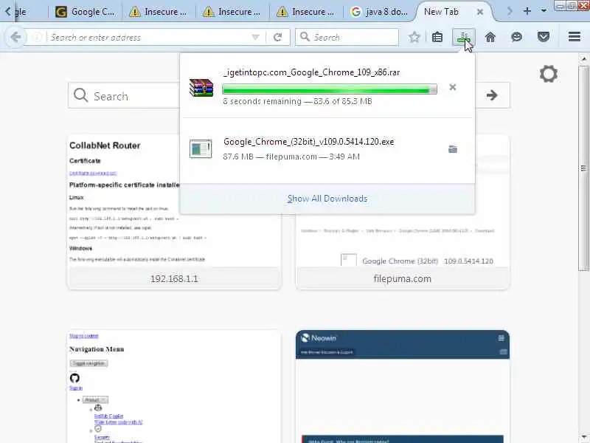
Task: Open the hamburger main menu
Action: pyautogui.click(x=575, y=36)
